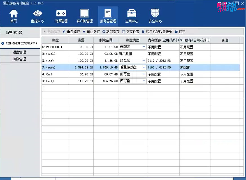Select 映像管理 in sidebar
The height and width of the screenshot is (180, 246).
click(19, 59)
